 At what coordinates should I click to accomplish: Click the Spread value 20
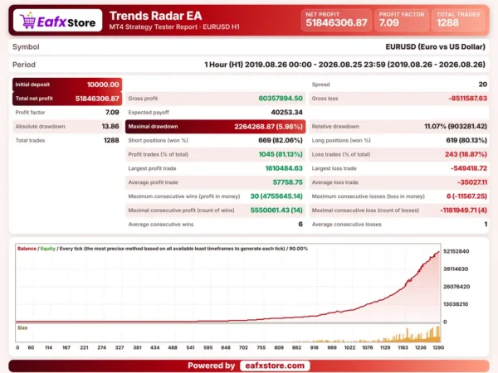[x=483, y=85]
